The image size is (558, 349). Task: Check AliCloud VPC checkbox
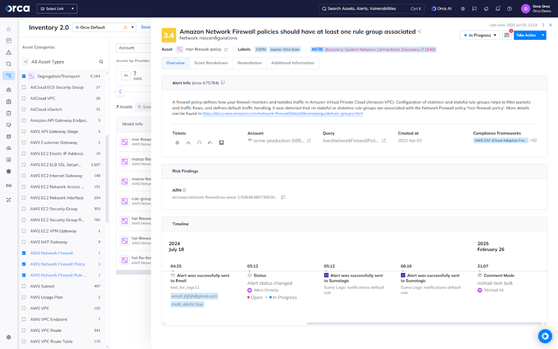pyautogui.click(x=24, y=98)
